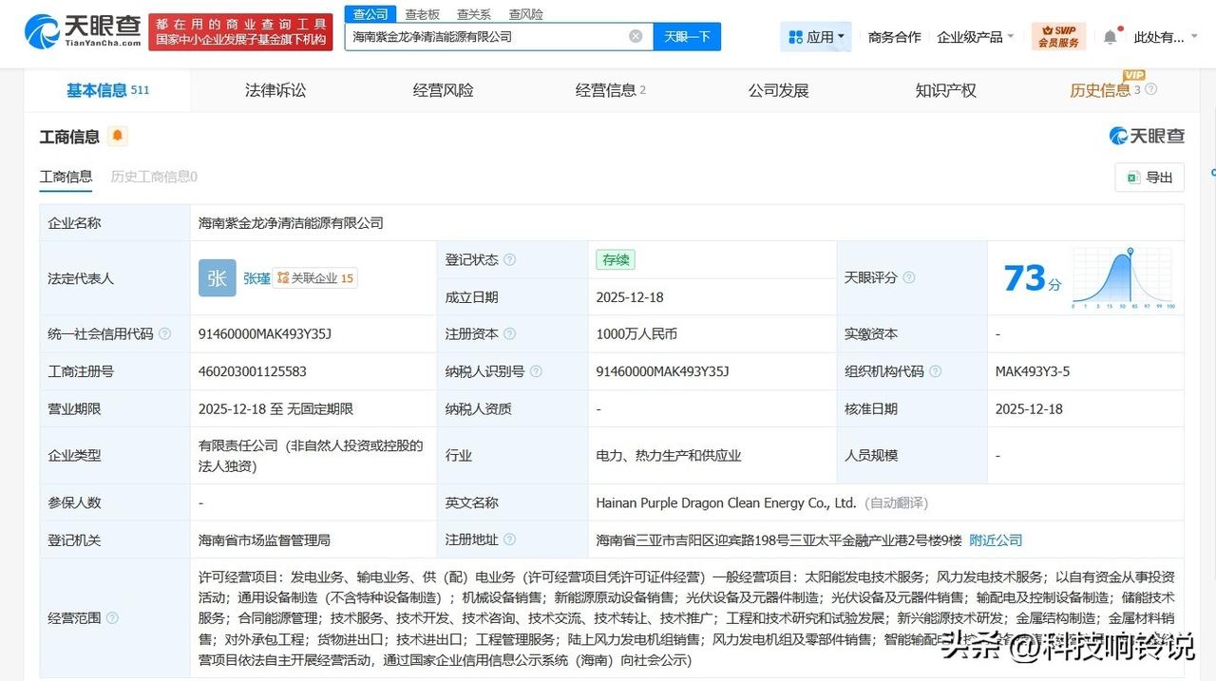
Task: Clear the search box using the X icon
Action: pyautogui.click(x=636, y=35)
